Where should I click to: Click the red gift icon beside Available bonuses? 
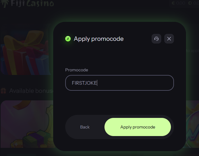[x=3, y=91]
